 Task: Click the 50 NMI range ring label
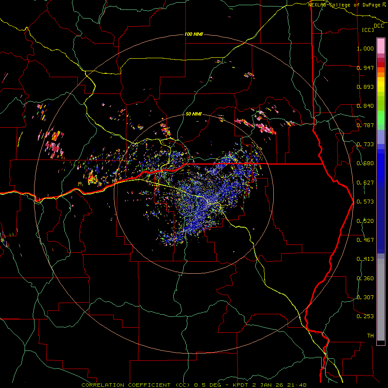[x=194, y=114]
